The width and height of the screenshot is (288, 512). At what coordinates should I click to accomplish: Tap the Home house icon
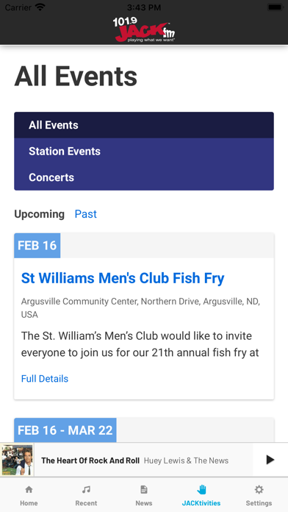click(29, 489)
